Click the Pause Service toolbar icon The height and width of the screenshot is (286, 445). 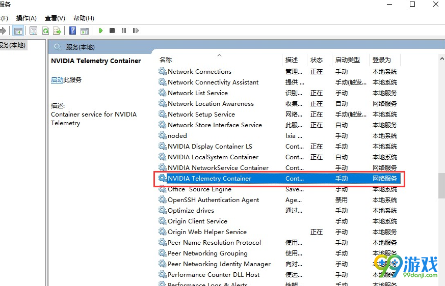click(x=124, y=31)
